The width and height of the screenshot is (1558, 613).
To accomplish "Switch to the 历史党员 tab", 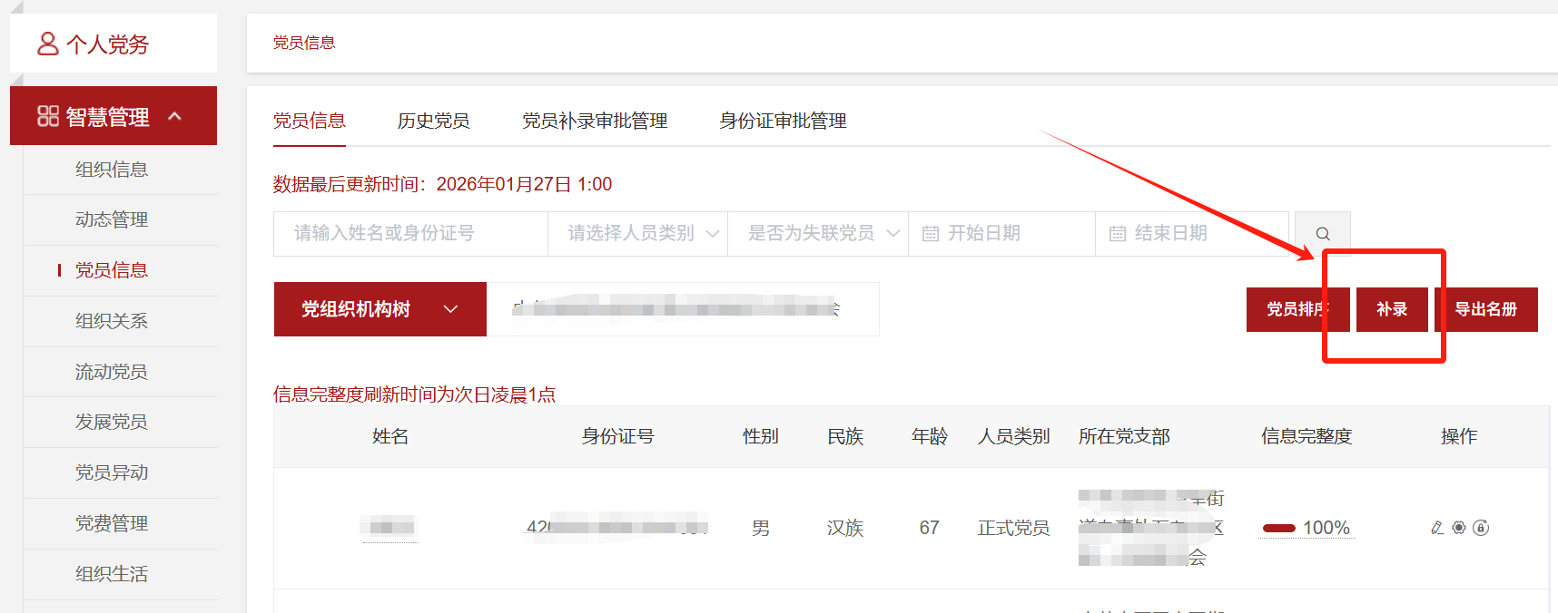I will coord(433,121).
